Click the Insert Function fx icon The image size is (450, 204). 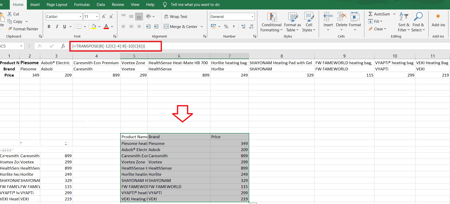63,46
